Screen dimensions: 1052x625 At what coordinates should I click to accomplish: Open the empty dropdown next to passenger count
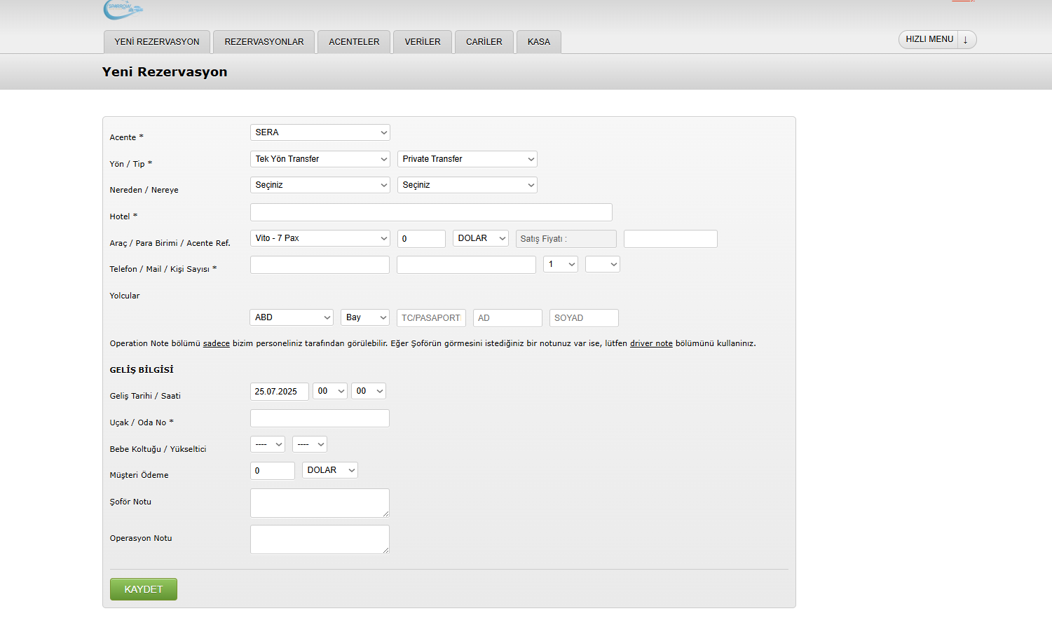(x=603, y=264)
